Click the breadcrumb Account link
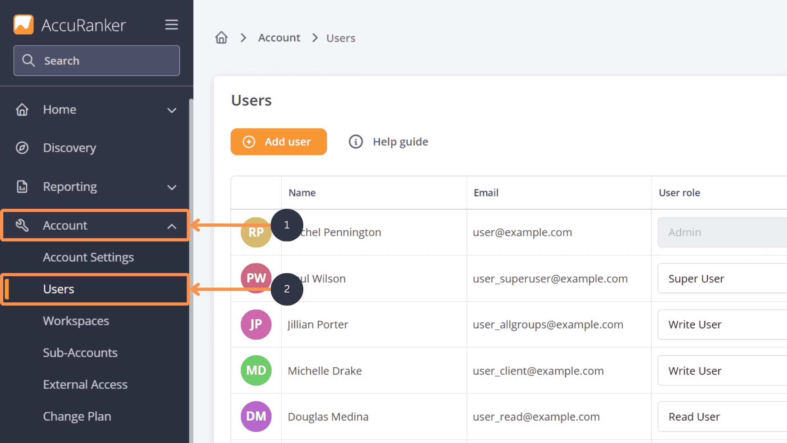Screen dimensions: 787x443 (278, 38)
